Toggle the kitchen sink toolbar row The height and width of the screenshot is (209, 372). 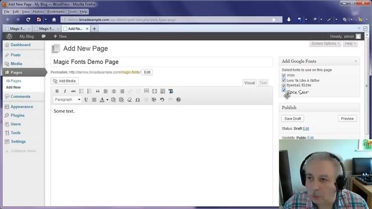click(x=163, y=91)
